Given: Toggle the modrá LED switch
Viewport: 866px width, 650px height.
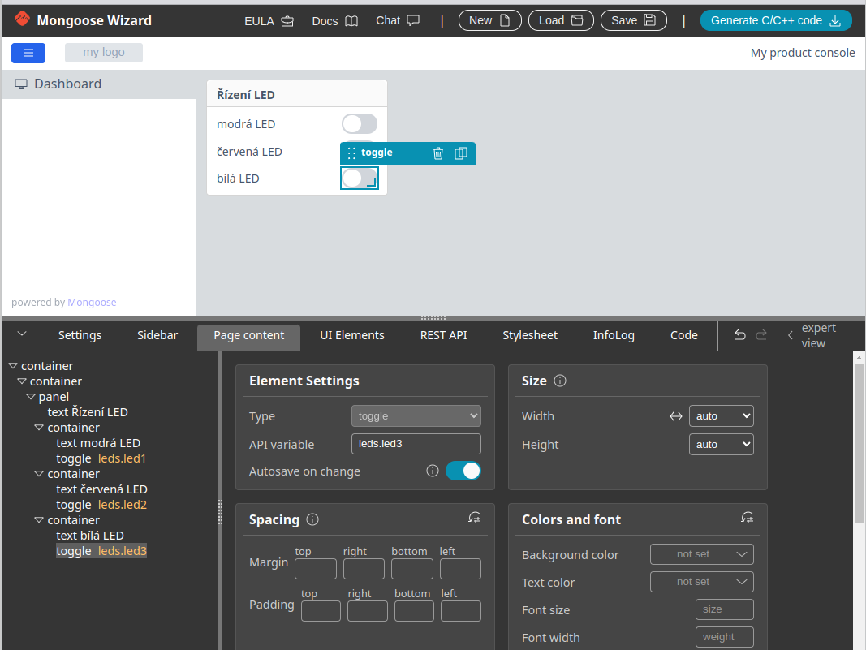Looking at the screenshot, I should [360, 124].
